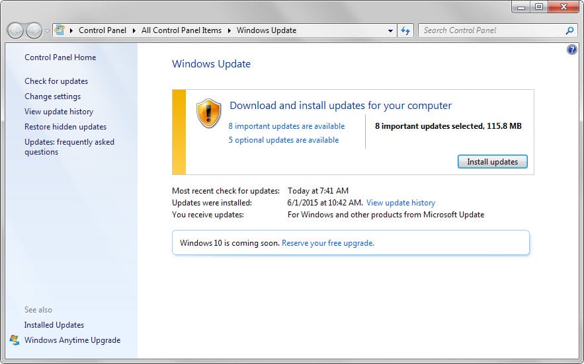584x364 pixels.
Task: Open Windows Anytime Upgrade link
Action: [72, 340]
